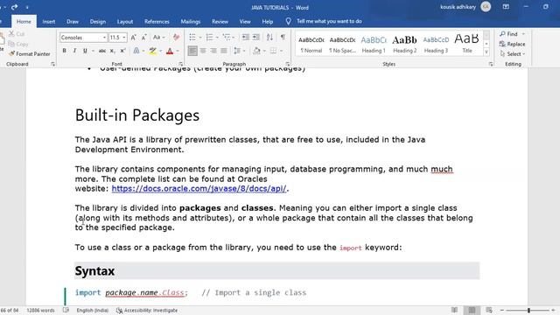Image resolution: width=560 pixels, height=315 pixels.
Task: Toggle strikethrough text
Action: point(102,51)
